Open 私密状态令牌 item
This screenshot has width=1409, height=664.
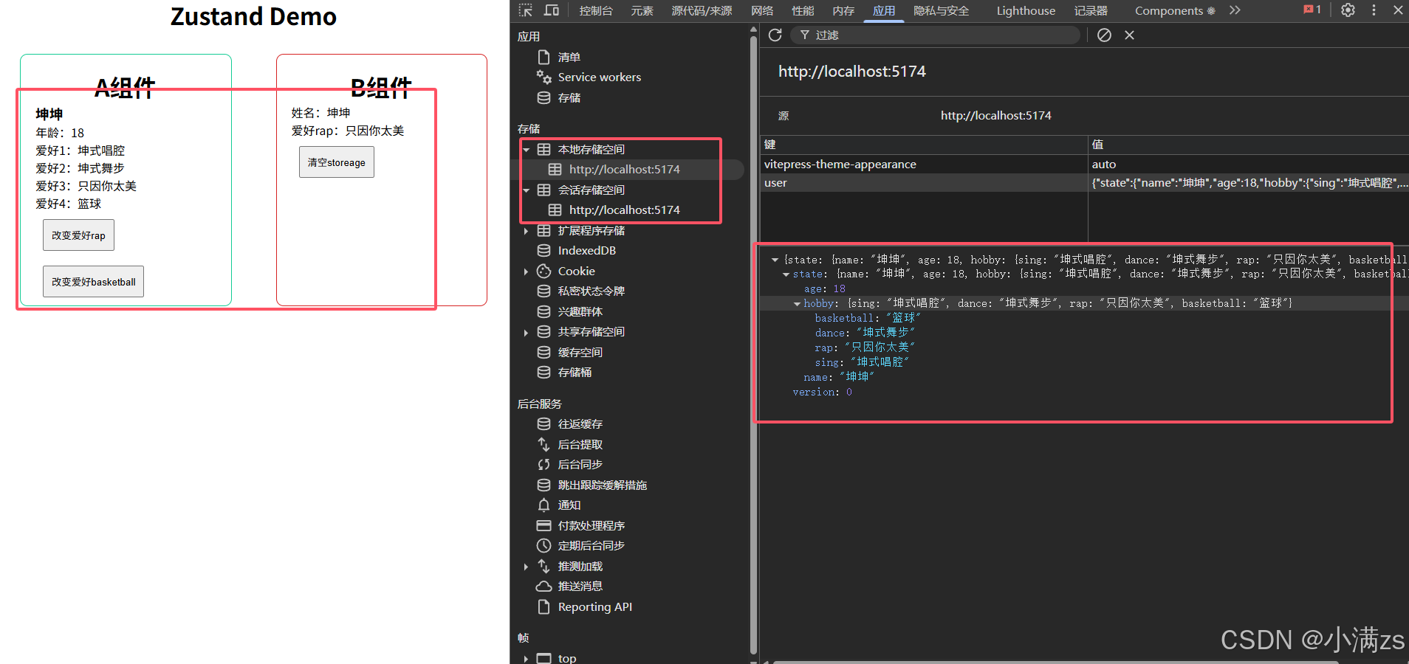[x=591, y=291]
